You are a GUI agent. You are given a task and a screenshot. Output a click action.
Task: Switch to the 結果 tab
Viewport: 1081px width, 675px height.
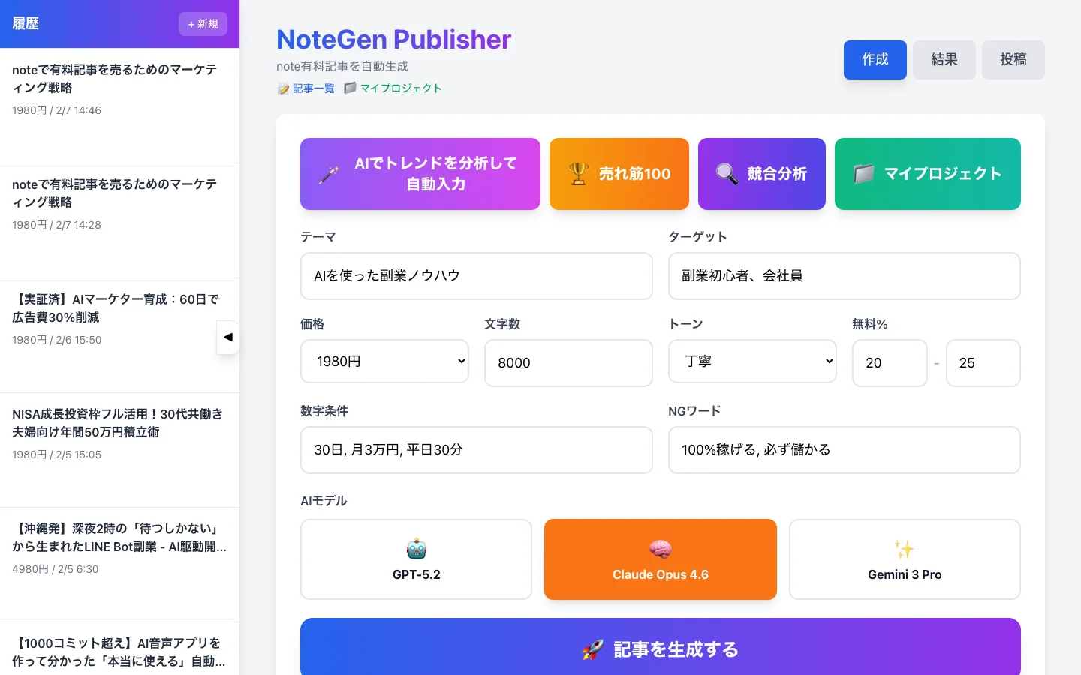(944, 59)
